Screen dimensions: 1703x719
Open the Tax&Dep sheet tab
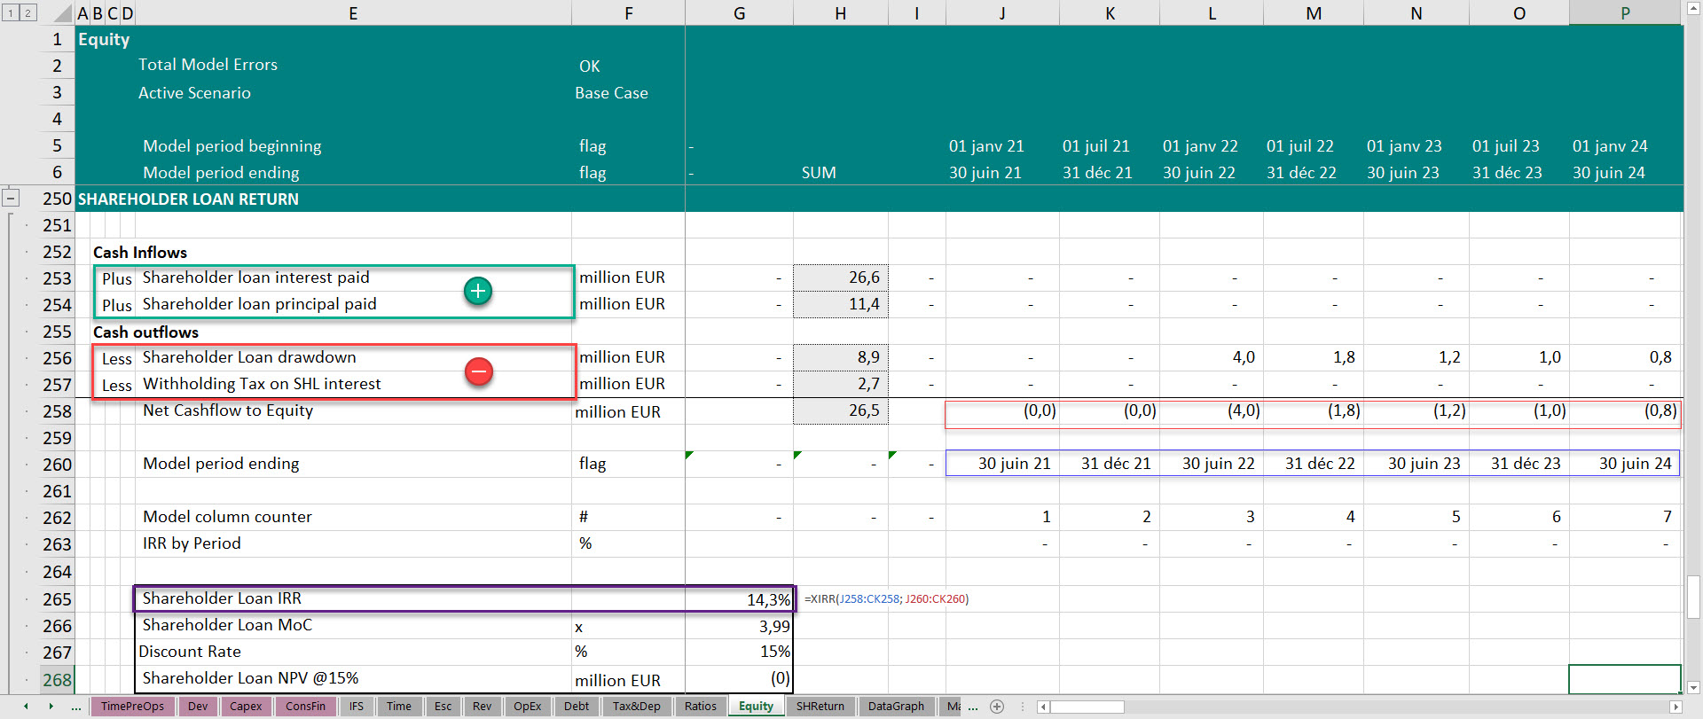pos(636,707)
